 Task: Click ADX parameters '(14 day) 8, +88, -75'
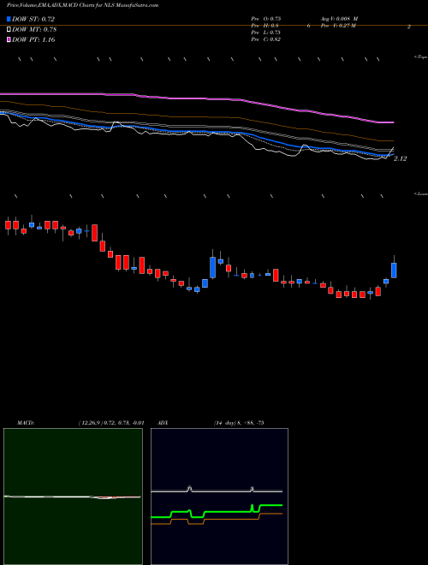click(239, 422)
